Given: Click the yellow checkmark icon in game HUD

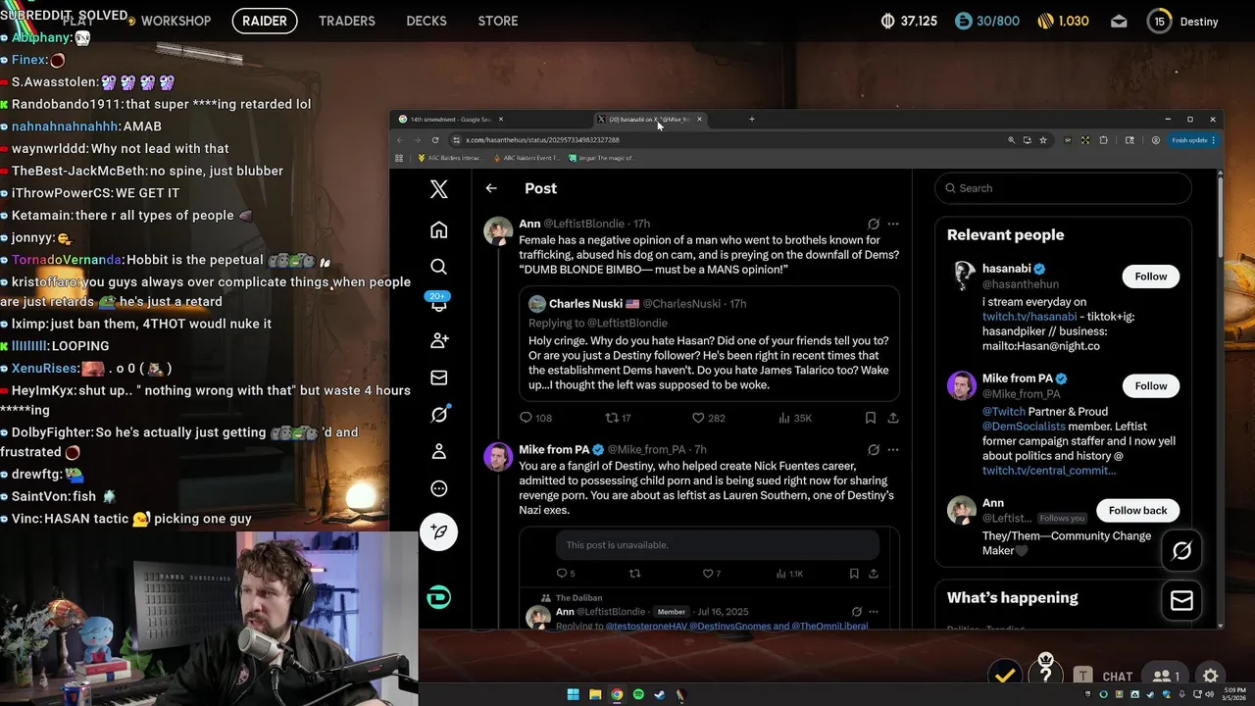Looking at the screenshot, I should [x=1004, y=675].
